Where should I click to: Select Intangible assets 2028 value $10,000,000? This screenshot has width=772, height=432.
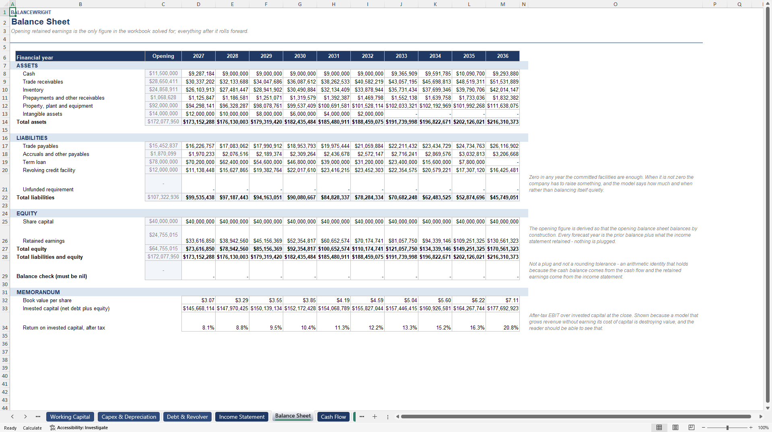point(232,114)
